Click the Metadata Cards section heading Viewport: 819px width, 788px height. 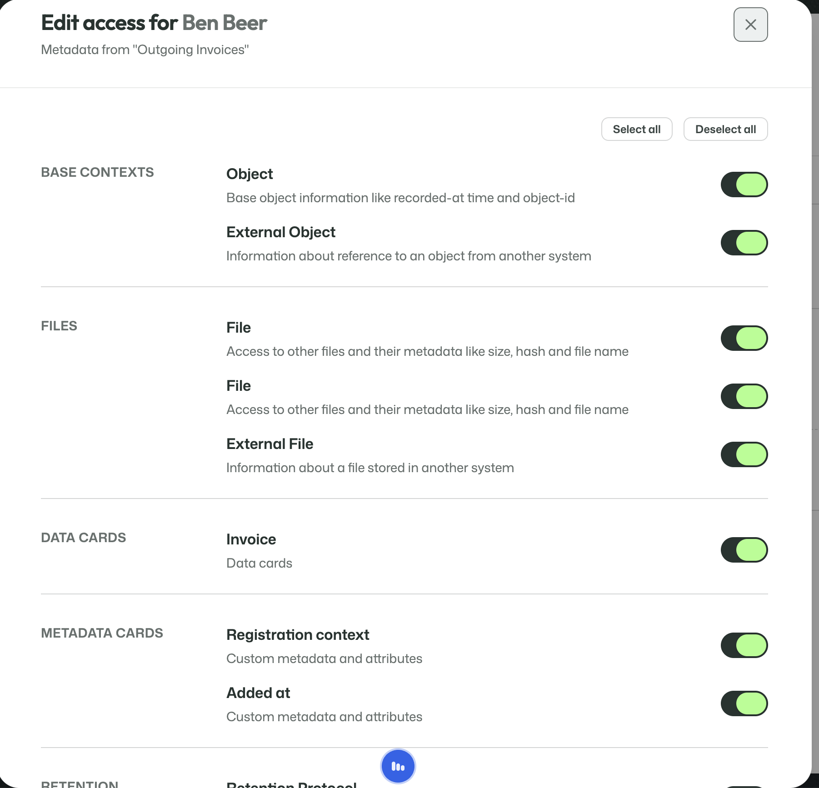point(102,633)
